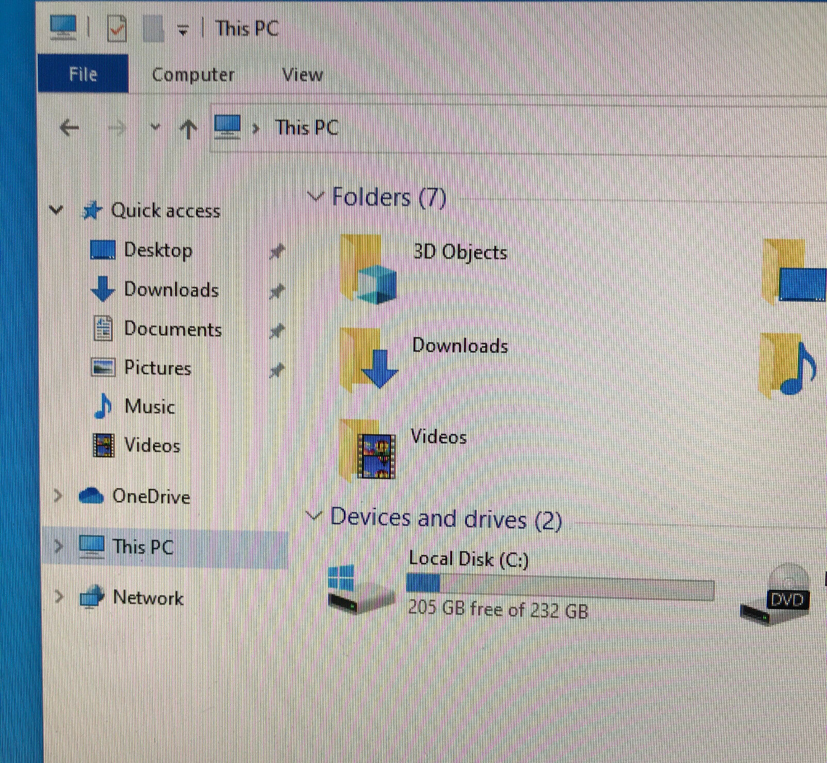Select the Downloads folder icon in main pane
This screenshot has width=827, height=763.
(x=369, y=359)
